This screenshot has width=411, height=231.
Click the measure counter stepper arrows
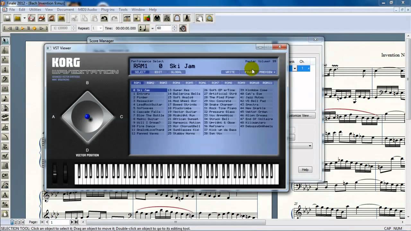(74, 28)
